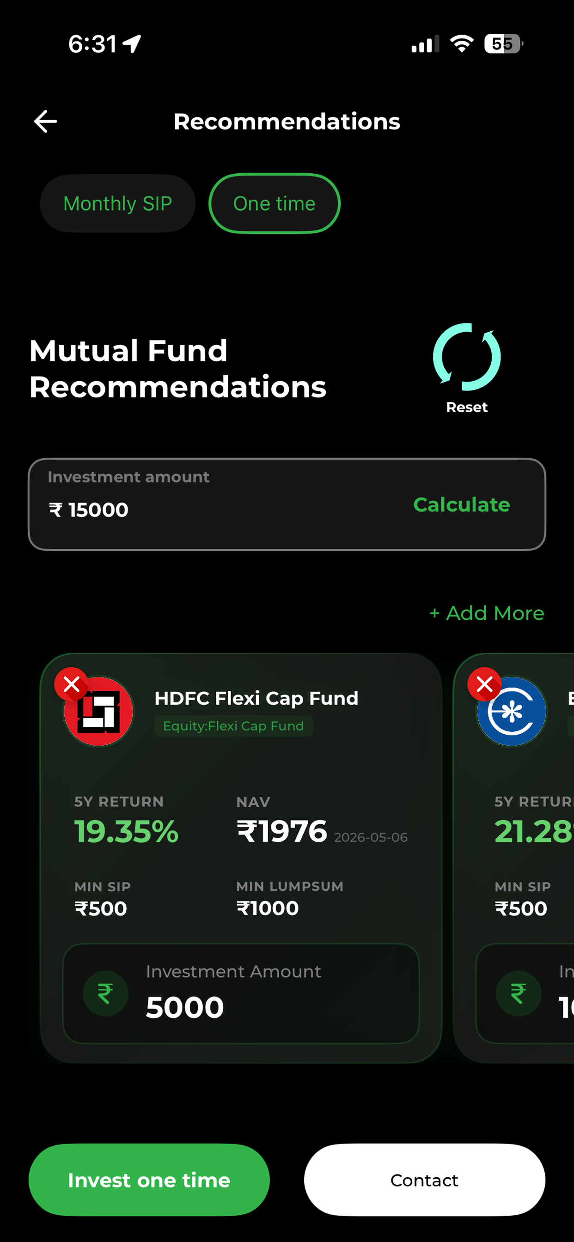Switch to Monthly SIP tab
574x1242 pixels.
pyautogui.click(x=118, y=203)
